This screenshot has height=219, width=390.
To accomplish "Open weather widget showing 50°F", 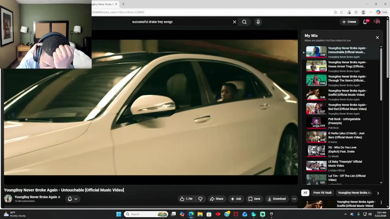I will click(x=15, y=214).
